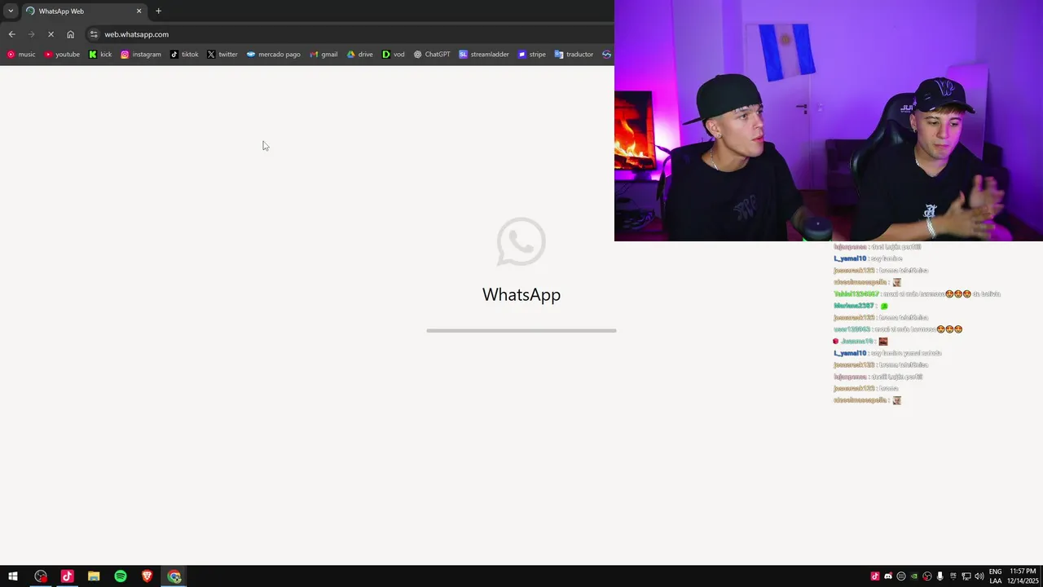Open the instagram bookmark

[x=140, y=55]
